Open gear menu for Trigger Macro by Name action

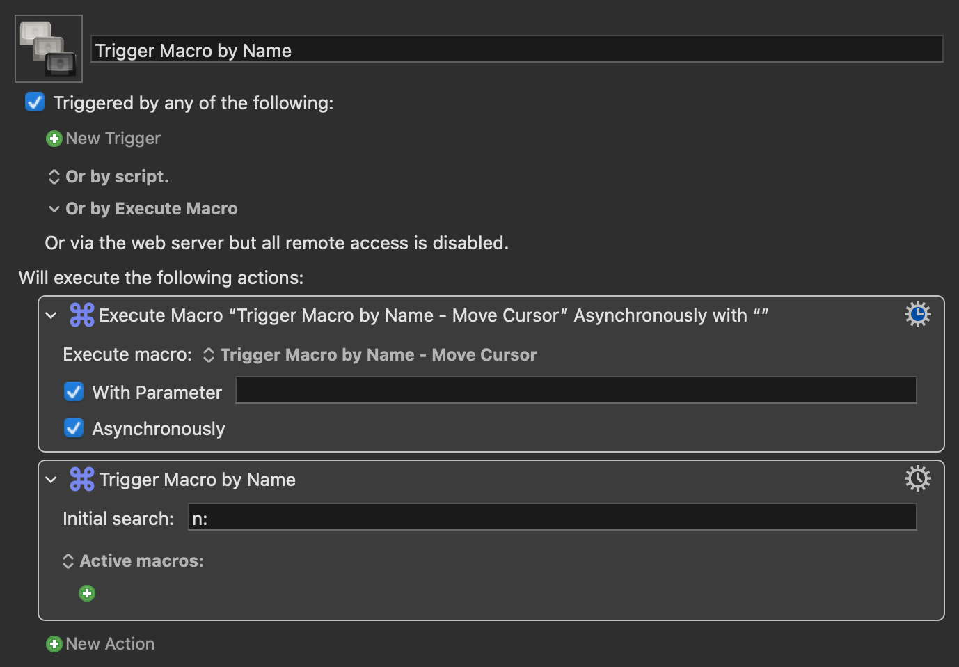click(917, 479)
